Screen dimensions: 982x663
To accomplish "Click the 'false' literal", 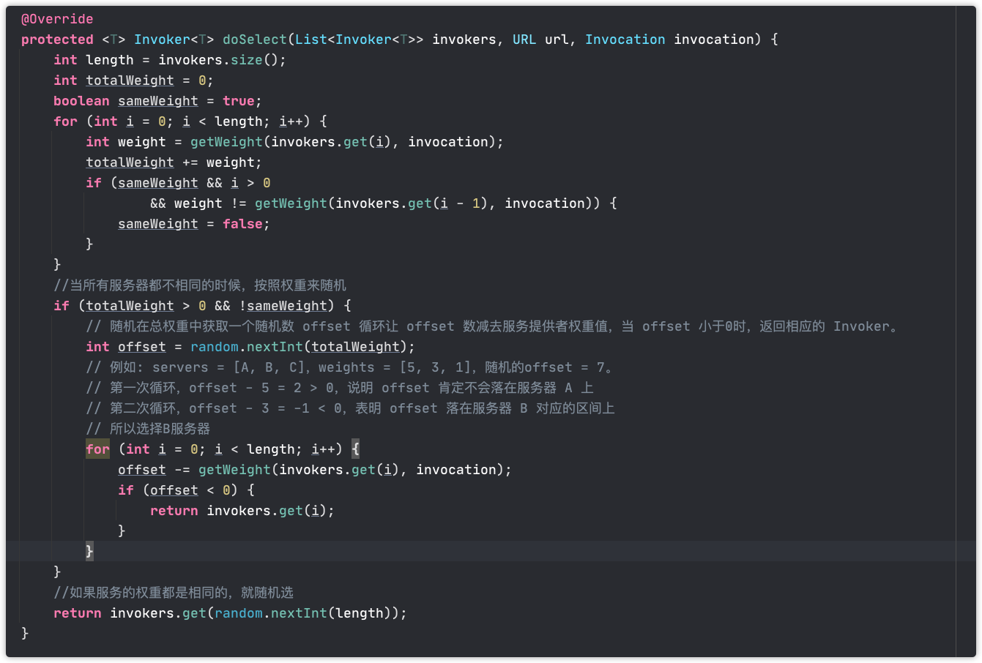I will click(242, 224).
